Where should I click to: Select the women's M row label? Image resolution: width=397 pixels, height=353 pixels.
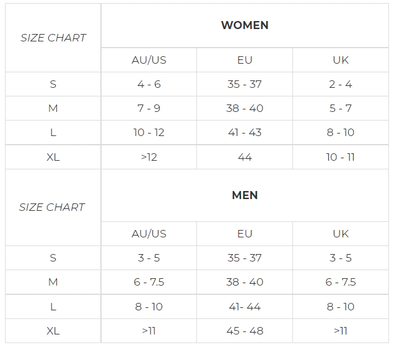point(53,108)
